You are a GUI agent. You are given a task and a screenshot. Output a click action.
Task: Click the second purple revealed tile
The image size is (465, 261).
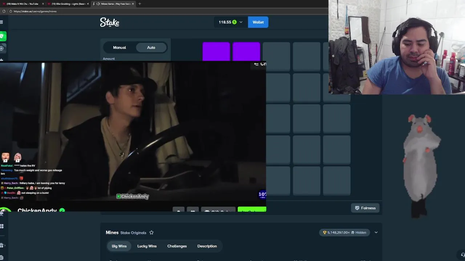pos(246,51)
